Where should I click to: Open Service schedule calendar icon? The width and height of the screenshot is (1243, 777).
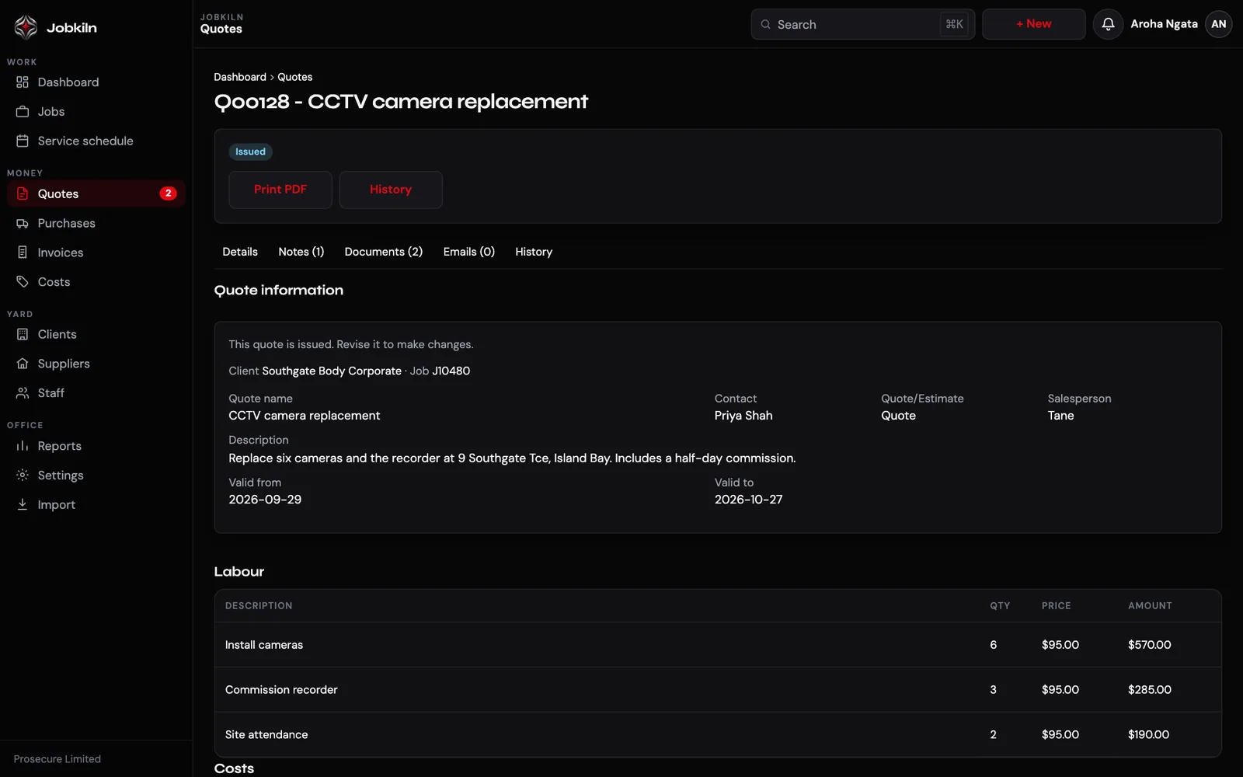click(x=23, y=141)
